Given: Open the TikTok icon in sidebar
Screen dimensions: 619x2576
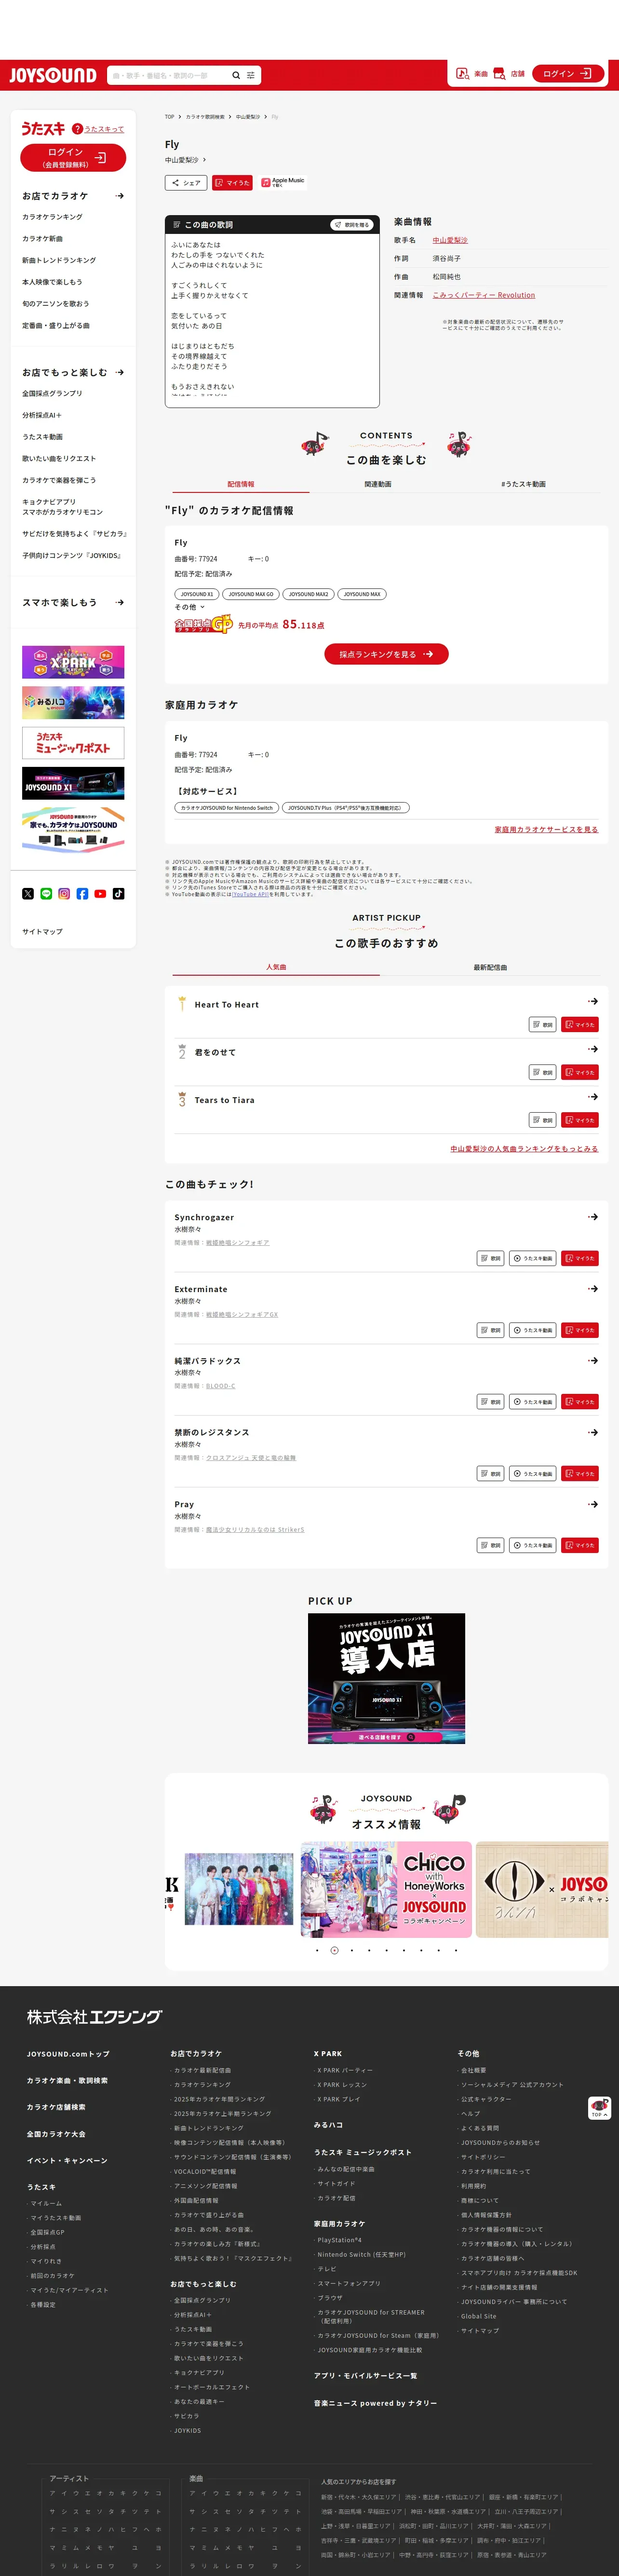Looking at the screenshot, I should coord(118,894).
